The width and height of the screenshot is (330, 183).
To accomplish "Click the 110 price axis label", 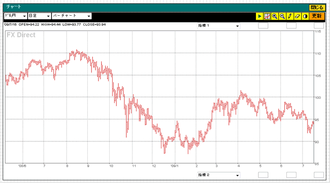I will pos(318,54).
